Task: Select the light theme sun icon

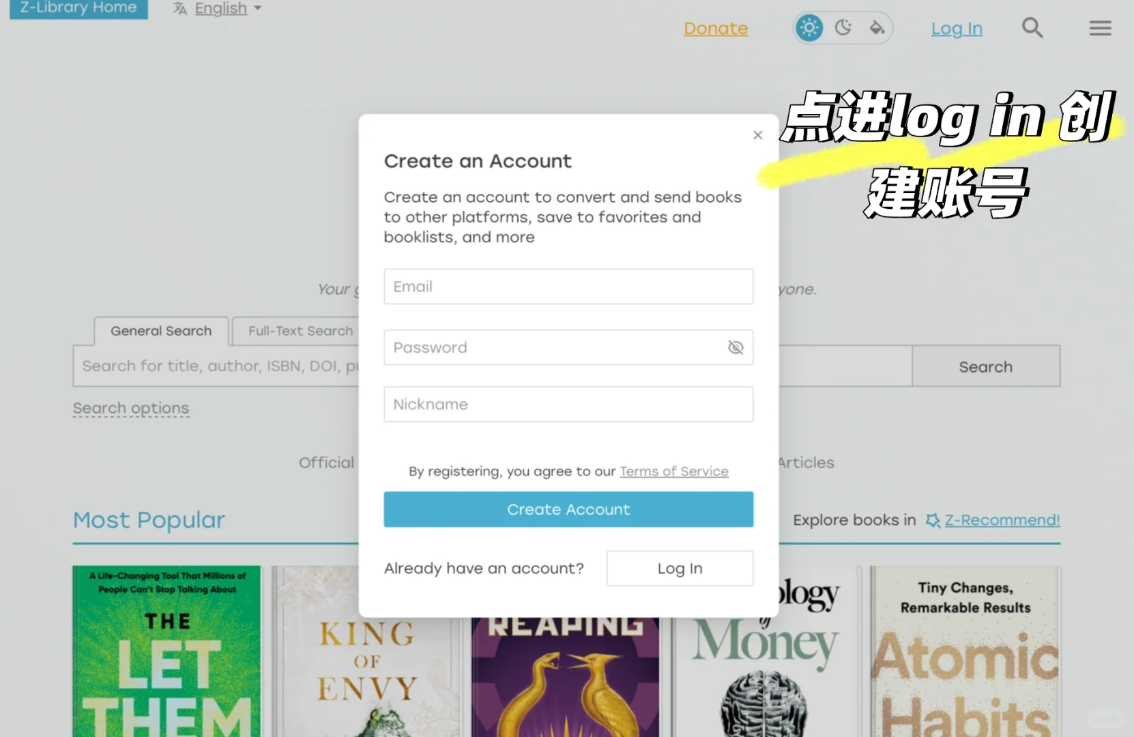Action: pyautogui.click(x=809, y=28)
